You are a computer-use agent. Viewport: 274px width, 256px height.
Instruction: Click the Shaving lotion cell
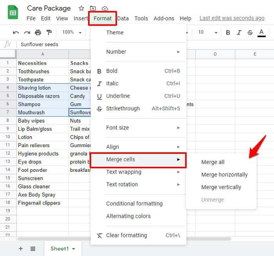coord(43,88)
